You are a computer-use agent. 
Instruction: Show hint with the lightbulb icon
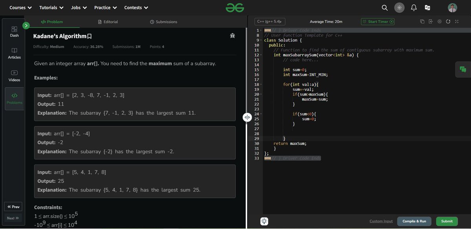(x=265, y=221)
